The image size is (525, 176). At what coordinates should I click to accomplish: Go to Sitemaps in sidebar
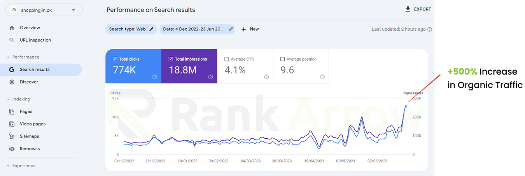pyautogui.click(x=30, y=136)
